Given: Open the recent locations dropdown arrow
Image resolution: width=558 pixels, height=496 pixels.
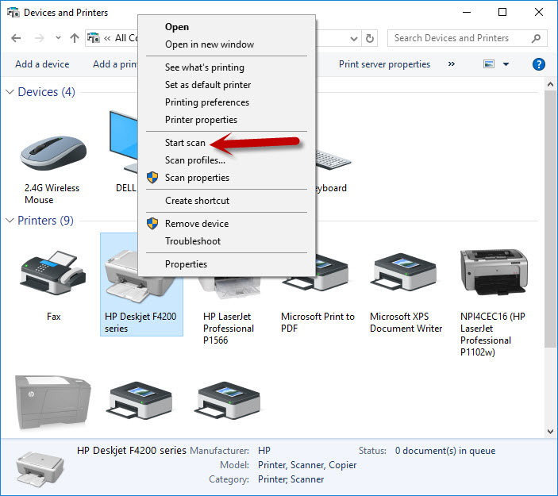Looking at the screenshot, I should pos(58,37).
